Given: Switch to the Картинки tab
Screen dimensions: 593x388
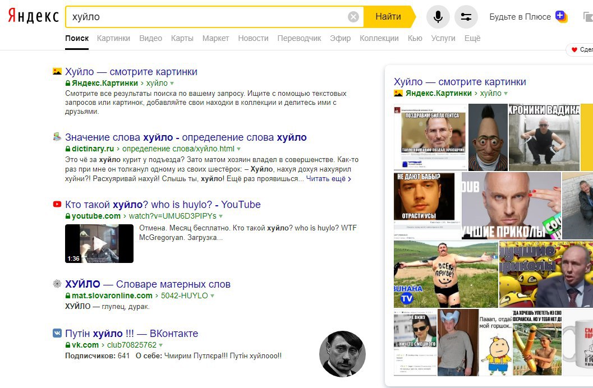Looking at the screenshot, I should click(x=113, y=38).
